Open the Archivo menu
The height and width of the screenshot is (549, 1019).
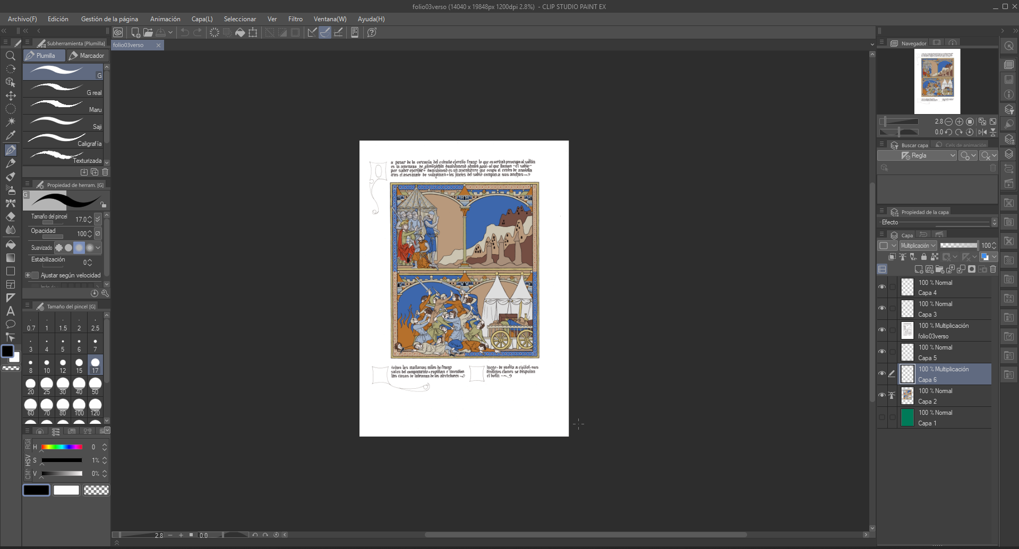click(22, 19)
